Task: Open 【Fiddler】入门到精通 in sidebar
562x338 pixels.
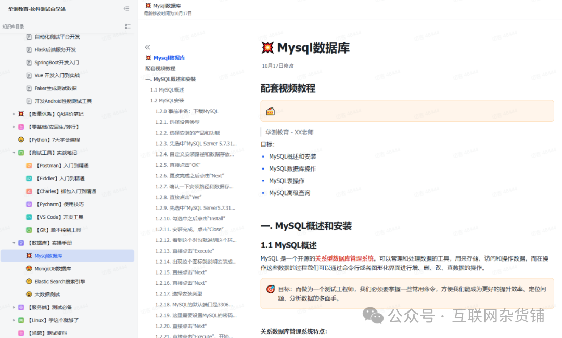Action: 60,178
